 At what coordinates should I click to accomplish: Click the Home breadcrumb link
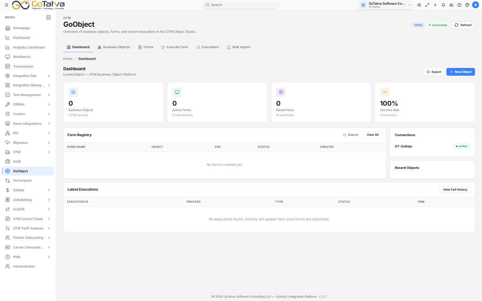68,59
